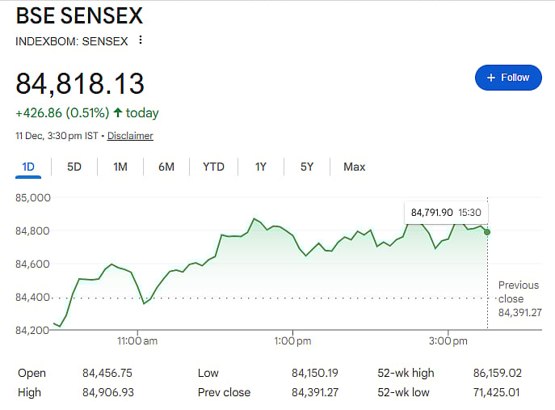Click the green up arrow beside today
The width and height of the screenshot is (555, 410).
click(118, 113)
